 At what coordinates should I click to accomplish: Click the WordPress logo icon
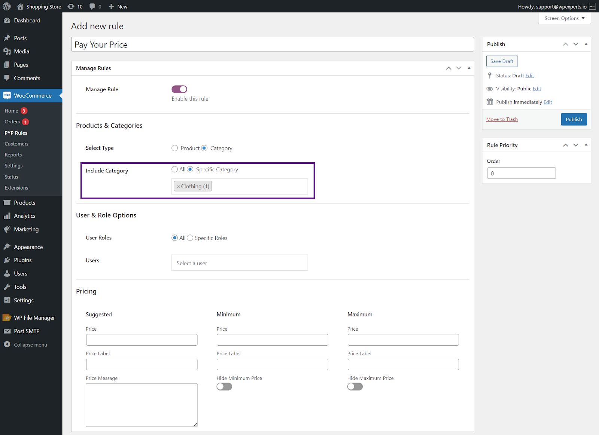(7, 6)
